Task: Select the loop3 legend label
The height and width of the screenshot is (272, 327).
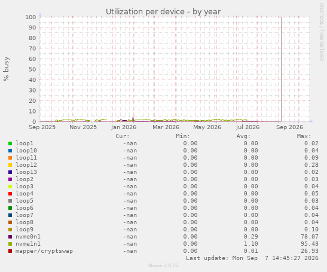Action: pyautogui.click(x=25, y=187)
